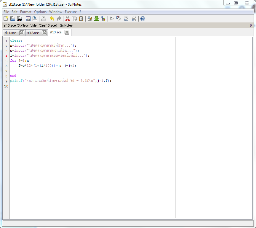Click 'for j=1:n' on line 5

point(19,61)
